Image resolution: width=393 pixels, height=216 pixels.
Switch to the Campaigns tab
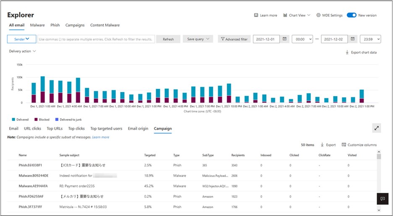click(x=75, y=25)
